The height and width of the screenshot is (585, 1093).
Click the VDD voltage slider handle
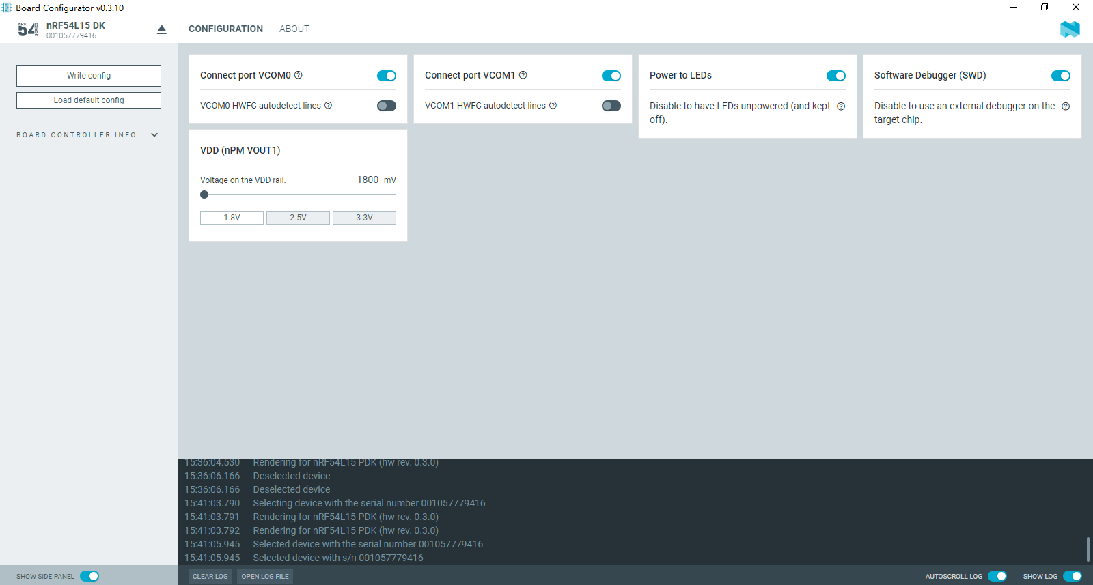[204, 195]
